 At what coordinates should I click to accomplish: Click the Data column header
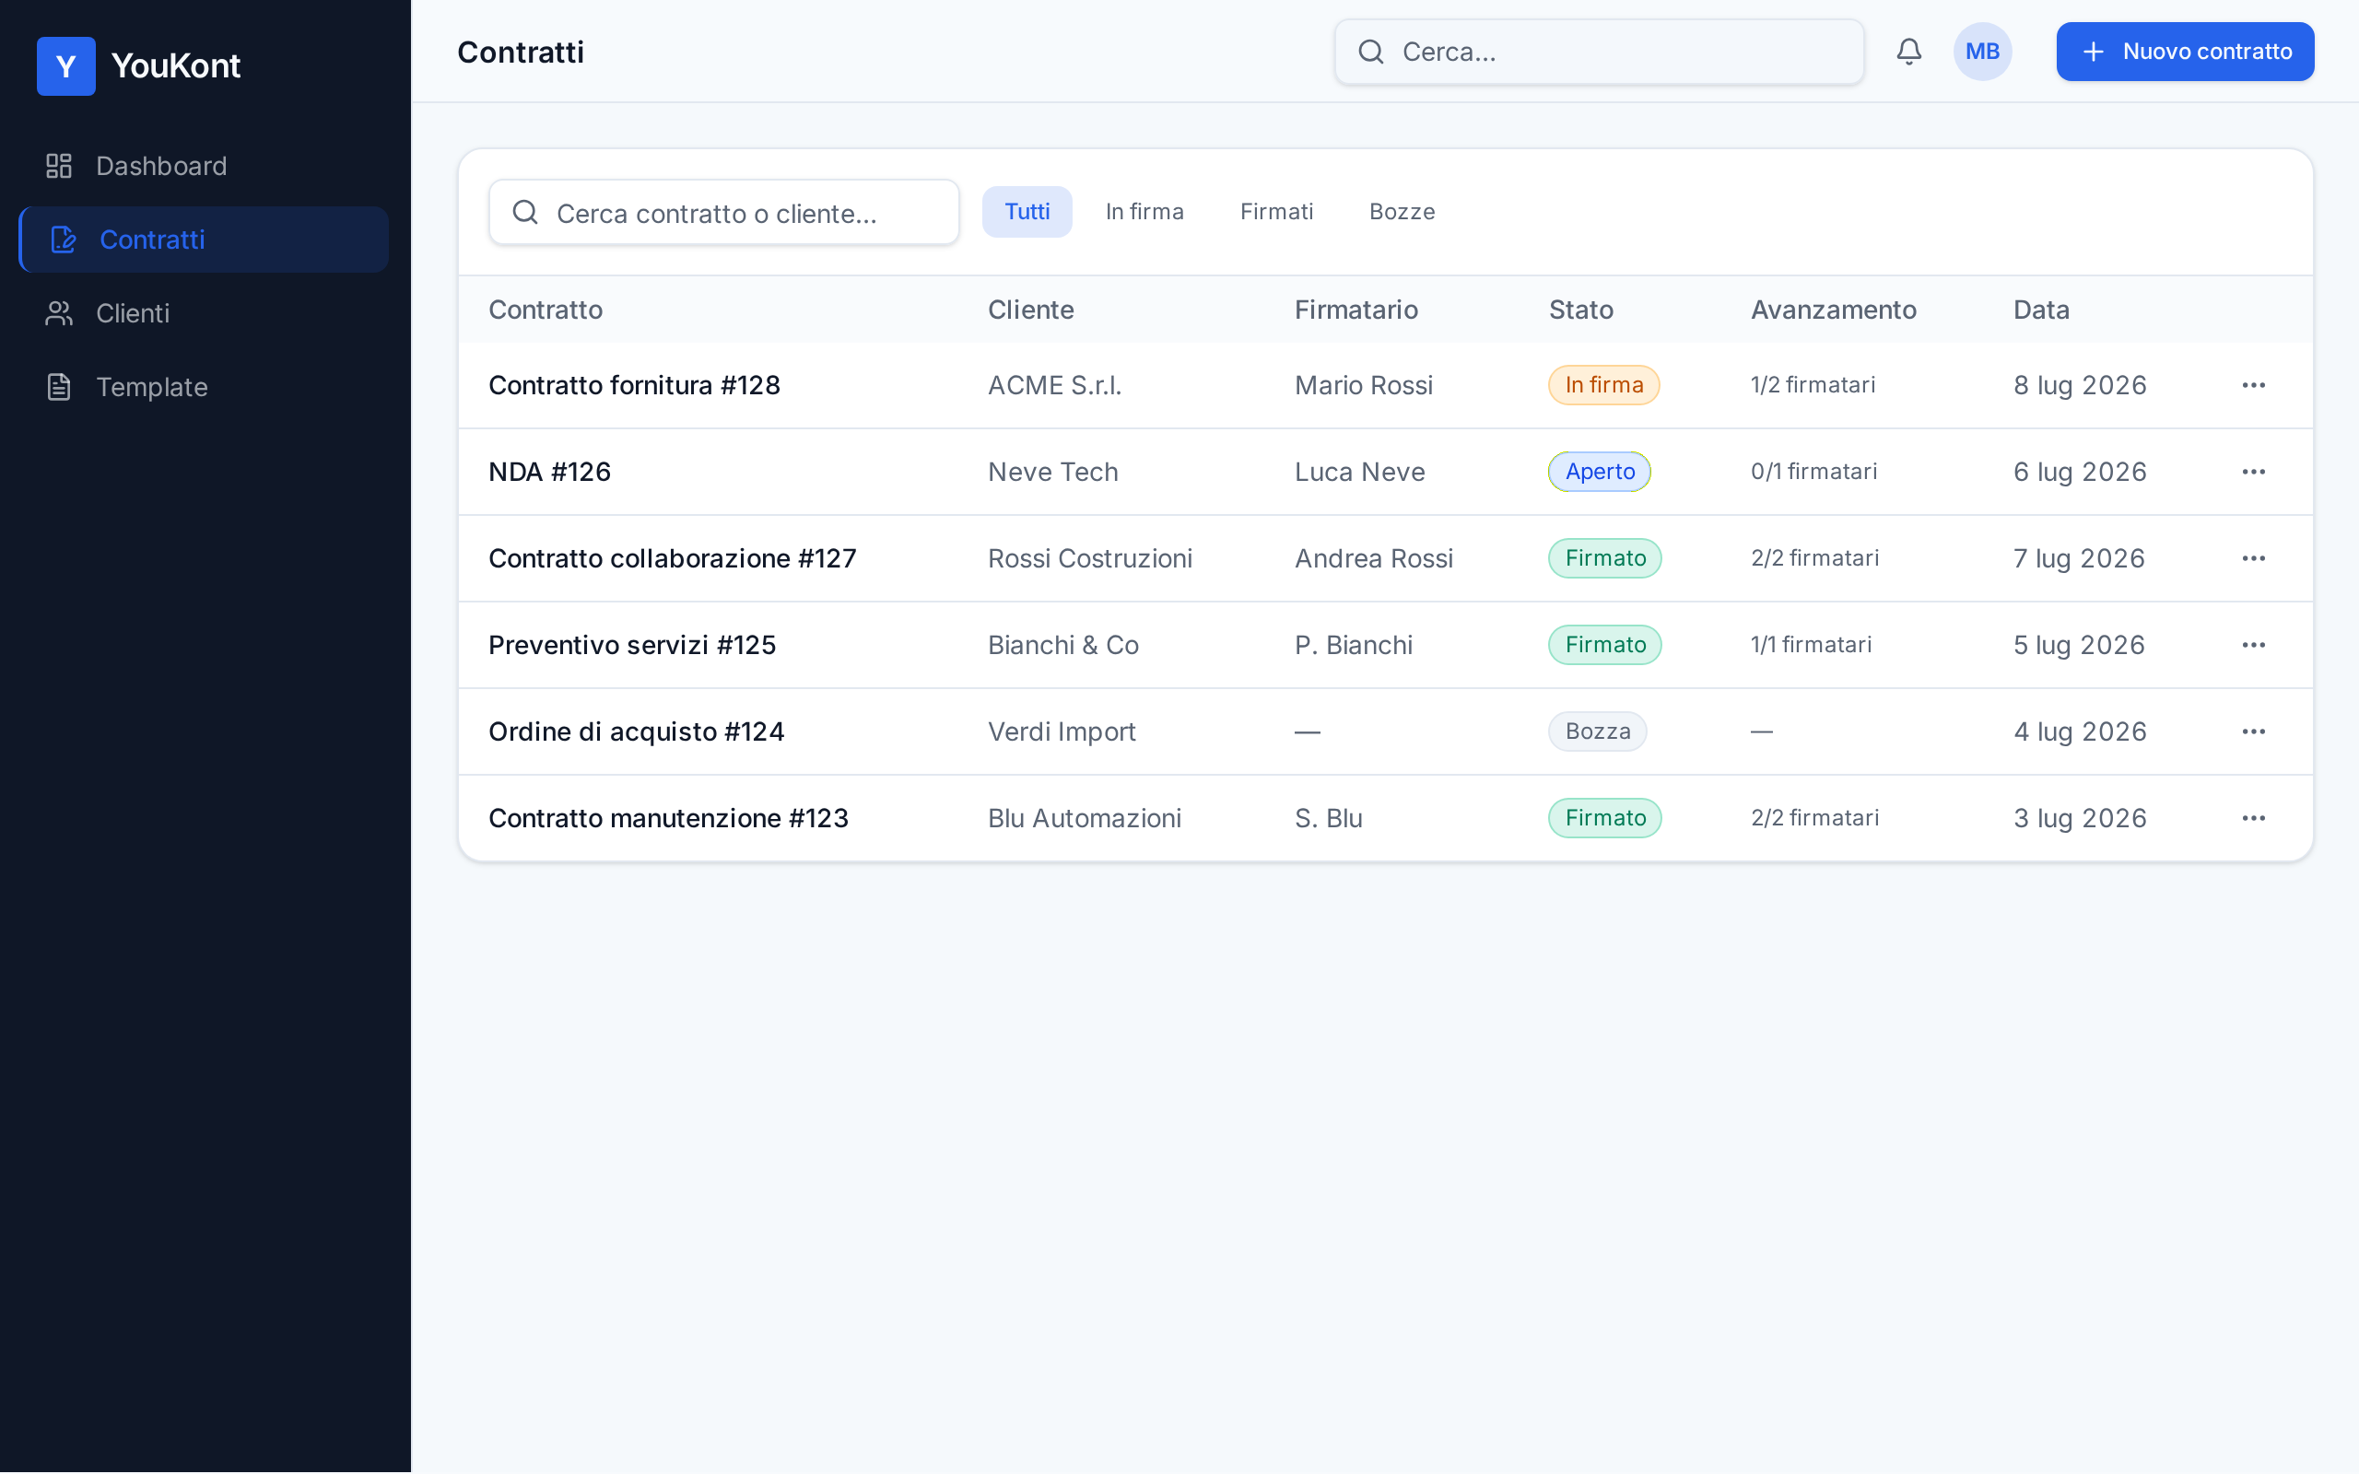point(2041,310)
